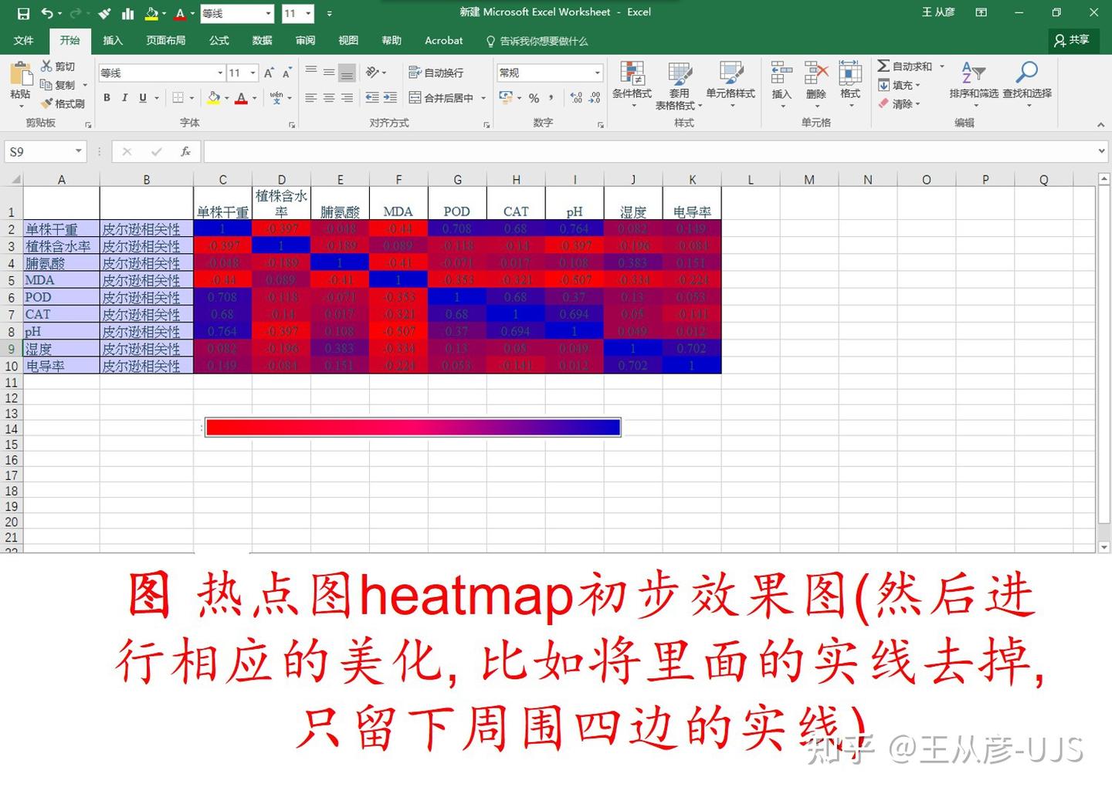Click the 共享 share button
The image size is (1112, 794).
tap(1073, 41)
